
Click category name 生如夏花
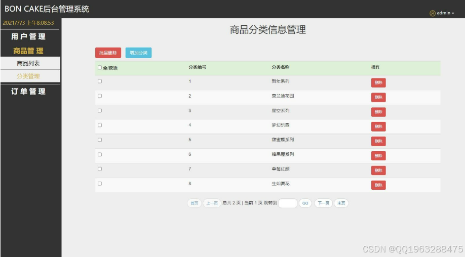(281, 184)
